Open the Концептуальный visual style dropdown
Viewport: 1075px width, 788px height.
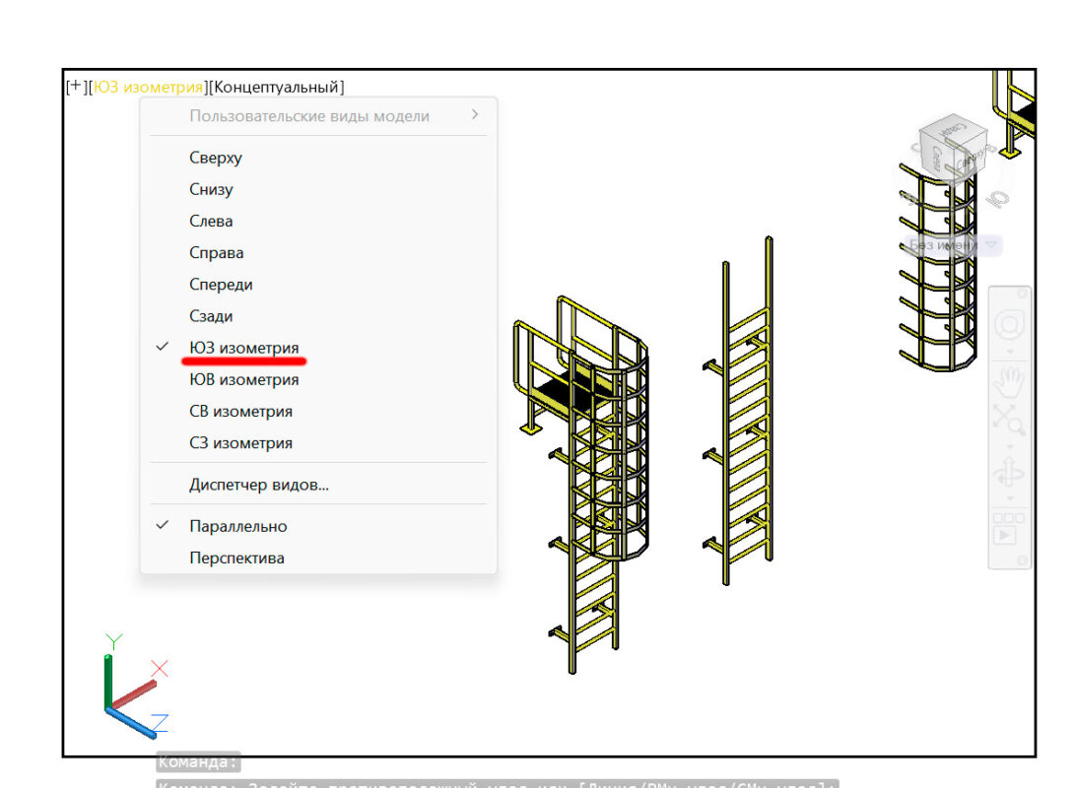278,87
